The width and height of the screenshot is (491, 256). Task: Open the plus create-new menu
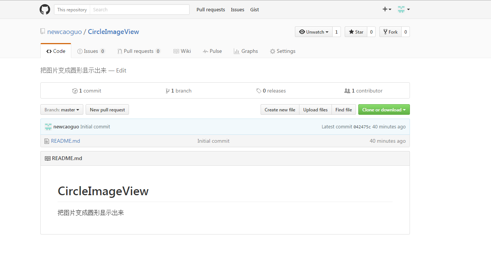pyautogui.click(x=387, y=9)
